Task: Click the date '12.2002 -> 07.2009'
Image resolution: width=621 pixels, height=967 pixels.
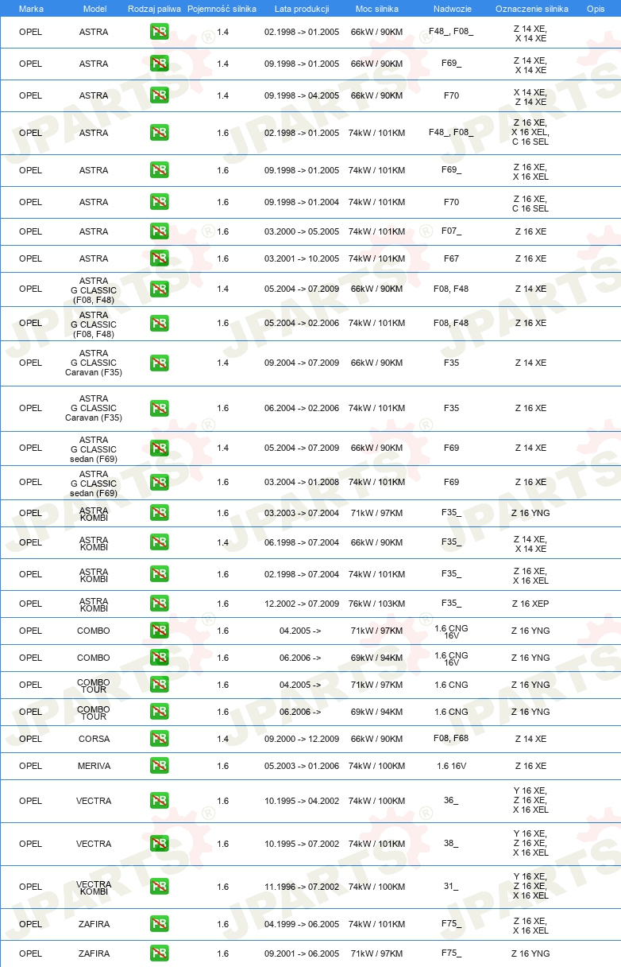Action: tap(302, 604)
